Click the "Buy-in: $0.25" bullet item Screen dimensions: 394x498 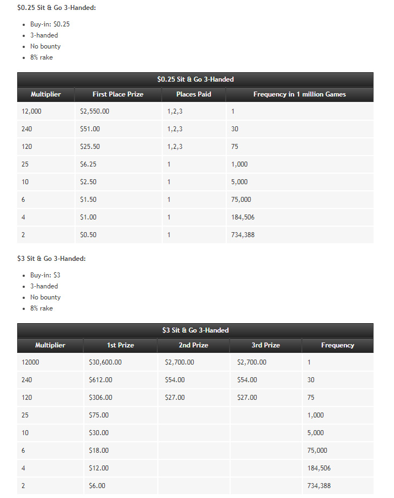[x=50, y=24]
